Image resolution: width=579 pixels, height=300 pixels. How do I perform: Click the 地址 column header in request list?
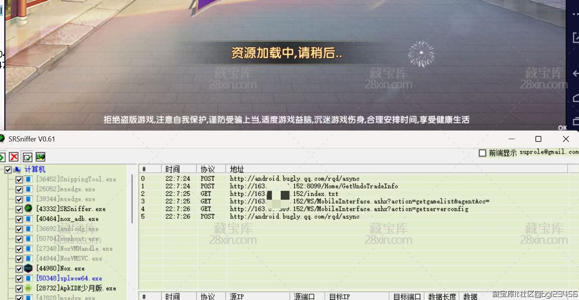click(x=396, y=169)
